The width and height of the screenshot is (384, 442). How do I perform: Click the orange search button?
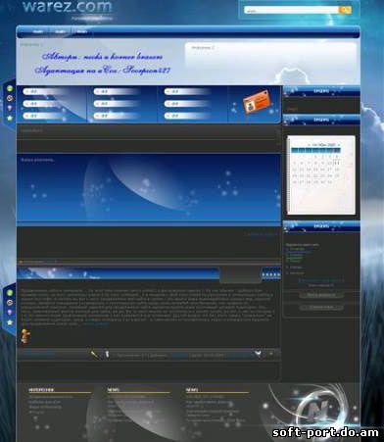(345, 10)
